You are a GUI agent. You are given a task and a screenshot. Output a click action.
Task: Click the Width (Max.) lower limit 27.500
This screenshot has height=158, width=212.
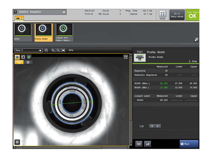pos(179,83)
